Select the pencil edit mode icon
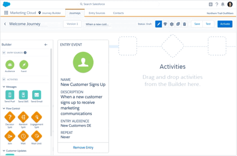This screenshot has height=156, width=237. (159, 24)
